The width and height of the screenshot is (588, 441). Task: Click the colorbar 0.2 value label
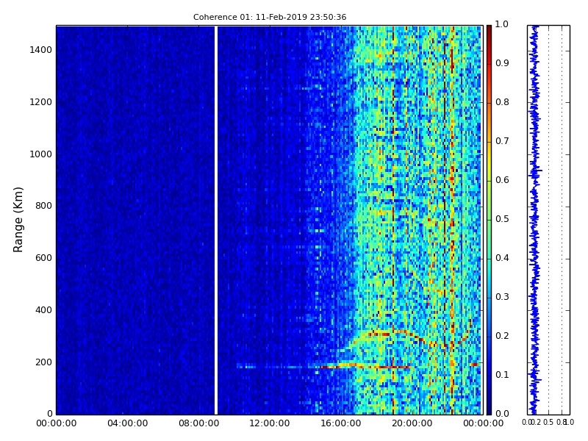502,336
